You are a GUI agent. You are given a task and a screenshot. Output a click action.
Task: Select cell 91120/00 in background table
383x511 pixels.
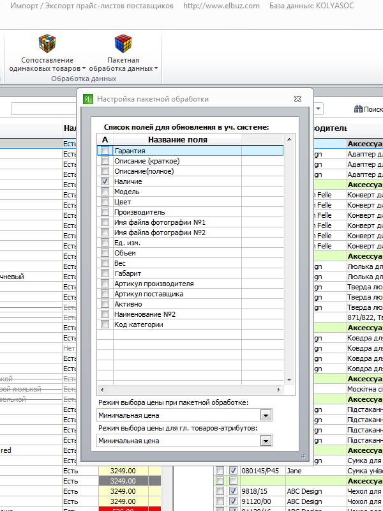[263, 501]
